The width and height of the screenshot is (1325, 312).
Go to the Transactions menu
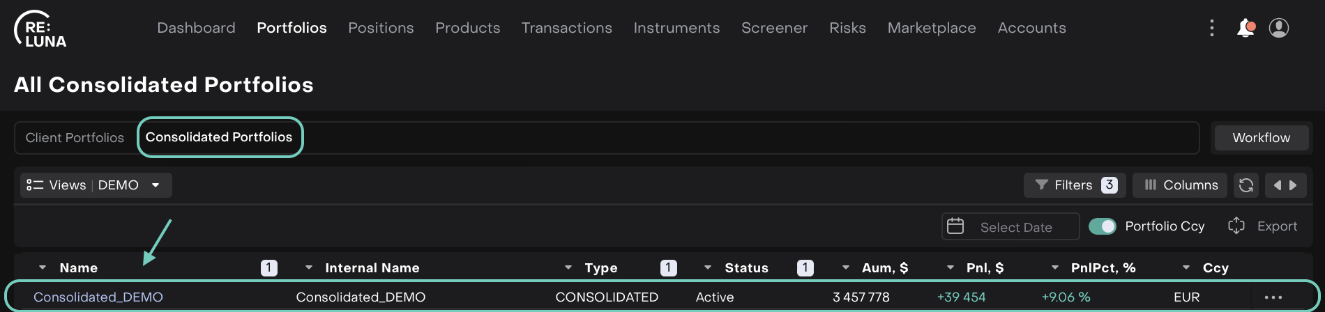pos(566,28)
